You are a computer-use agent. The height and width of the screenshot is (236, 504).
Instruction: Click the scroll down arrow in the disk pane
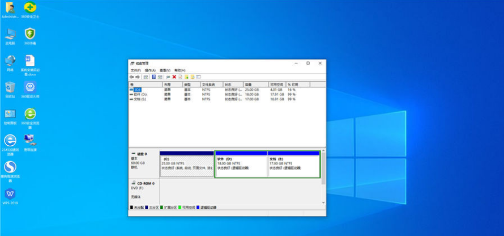pos(323,203)
